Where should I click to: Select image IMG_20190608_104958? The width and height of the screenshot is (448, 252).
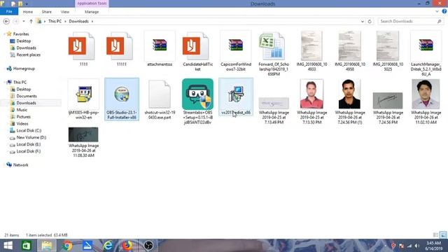(350, 45)
